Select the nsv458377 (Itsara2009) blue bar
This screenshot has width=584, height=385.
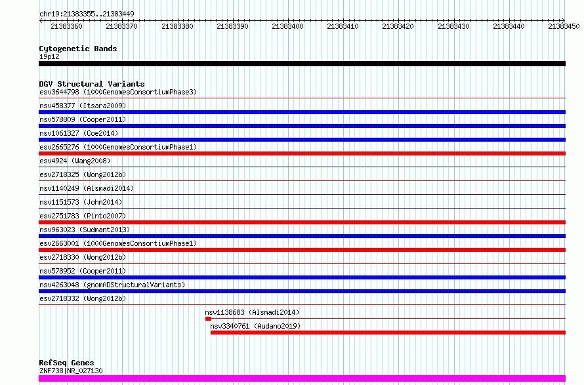click(x=302, y=112)
